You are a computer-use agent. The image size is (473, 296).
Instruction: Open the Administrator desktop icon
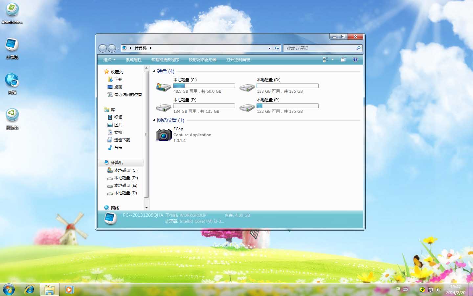click(x=12, y=13)
